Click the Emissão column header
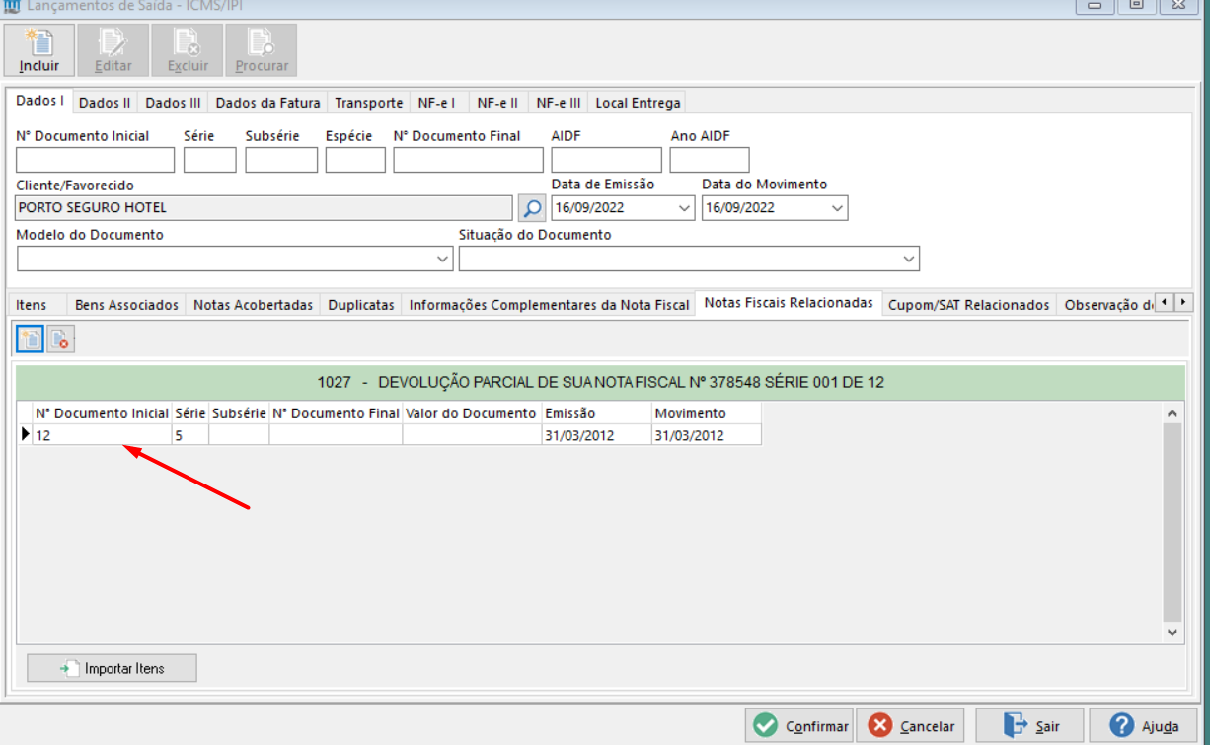 coord(596,413)
